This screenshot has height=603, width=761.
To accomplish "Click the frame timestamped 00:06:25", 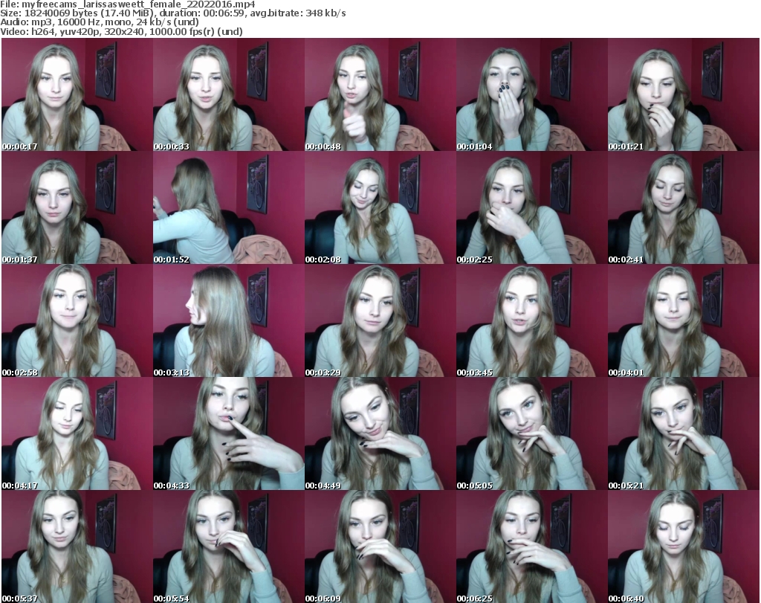I will point(531,546).
